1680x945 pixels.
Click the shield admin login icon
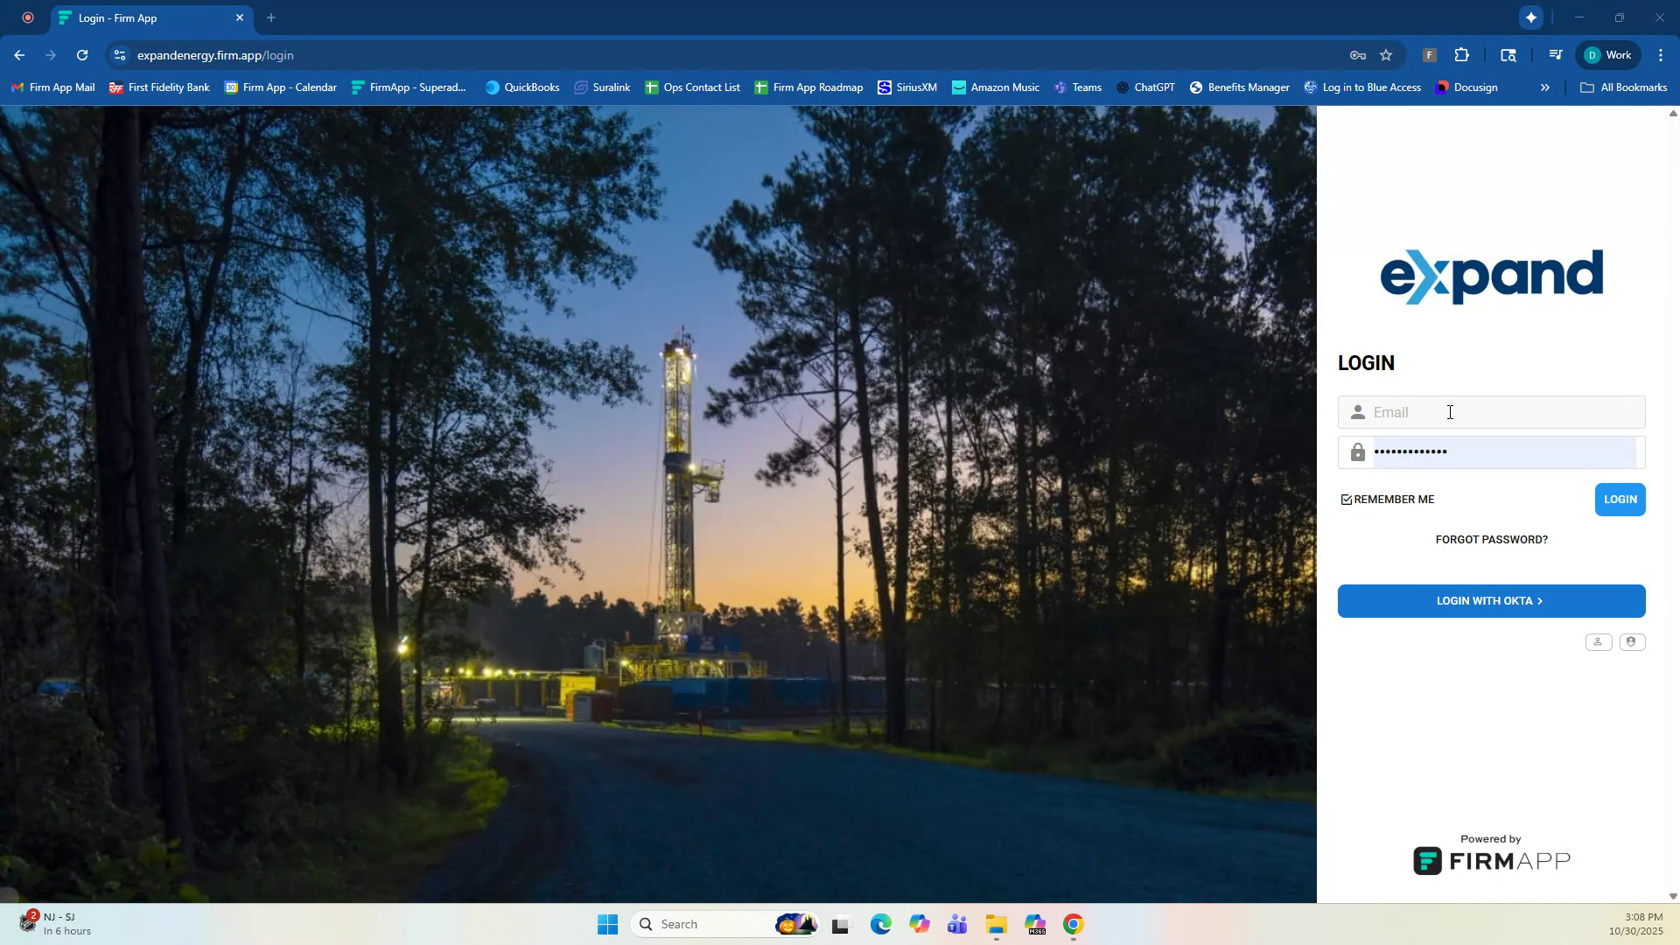click(1631, 641)
